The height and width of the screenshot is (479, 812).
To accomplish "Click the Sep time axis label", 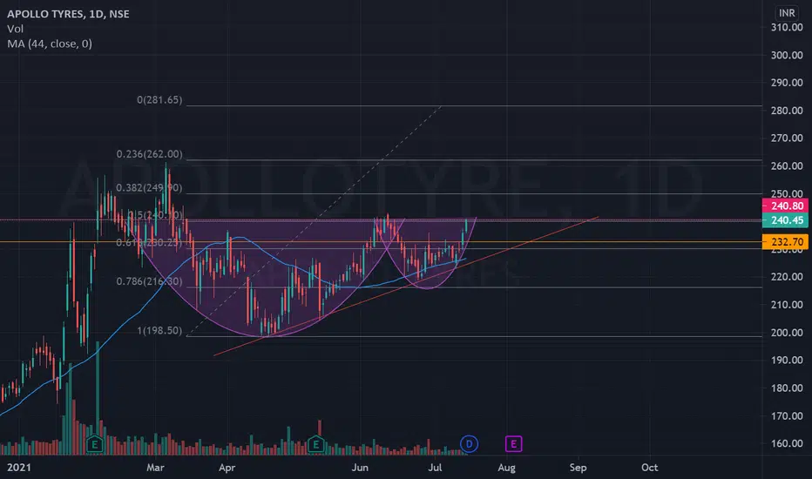I will 578,468.
